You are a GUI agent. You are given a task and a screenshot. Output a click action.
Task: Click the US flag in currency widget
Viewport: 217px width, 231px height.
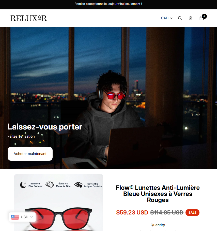coord(15,217)
